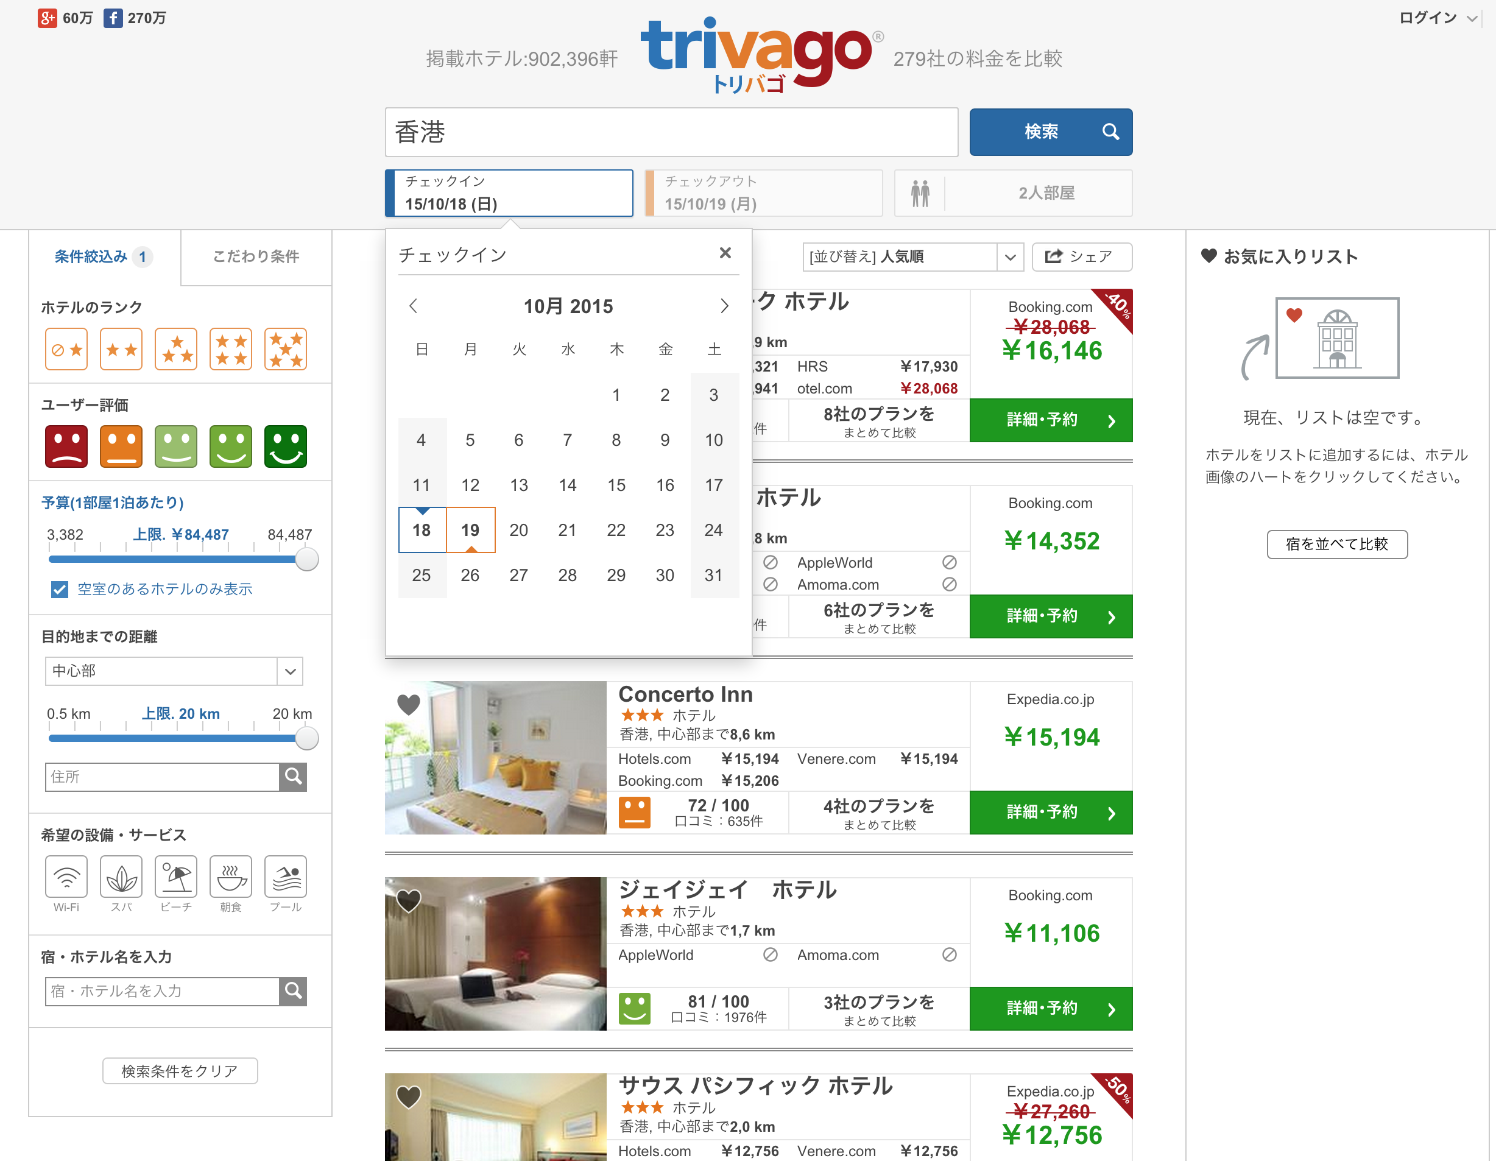Toggle the breakfast amenity filter
The image size is (1496, 1161).
coord(231,876)
